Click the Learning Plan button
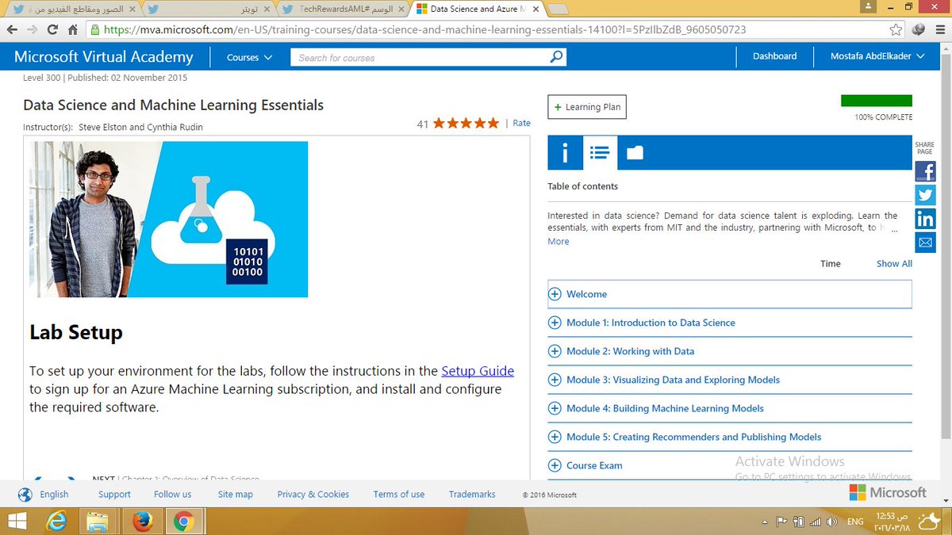 click(x=587, y=107)
